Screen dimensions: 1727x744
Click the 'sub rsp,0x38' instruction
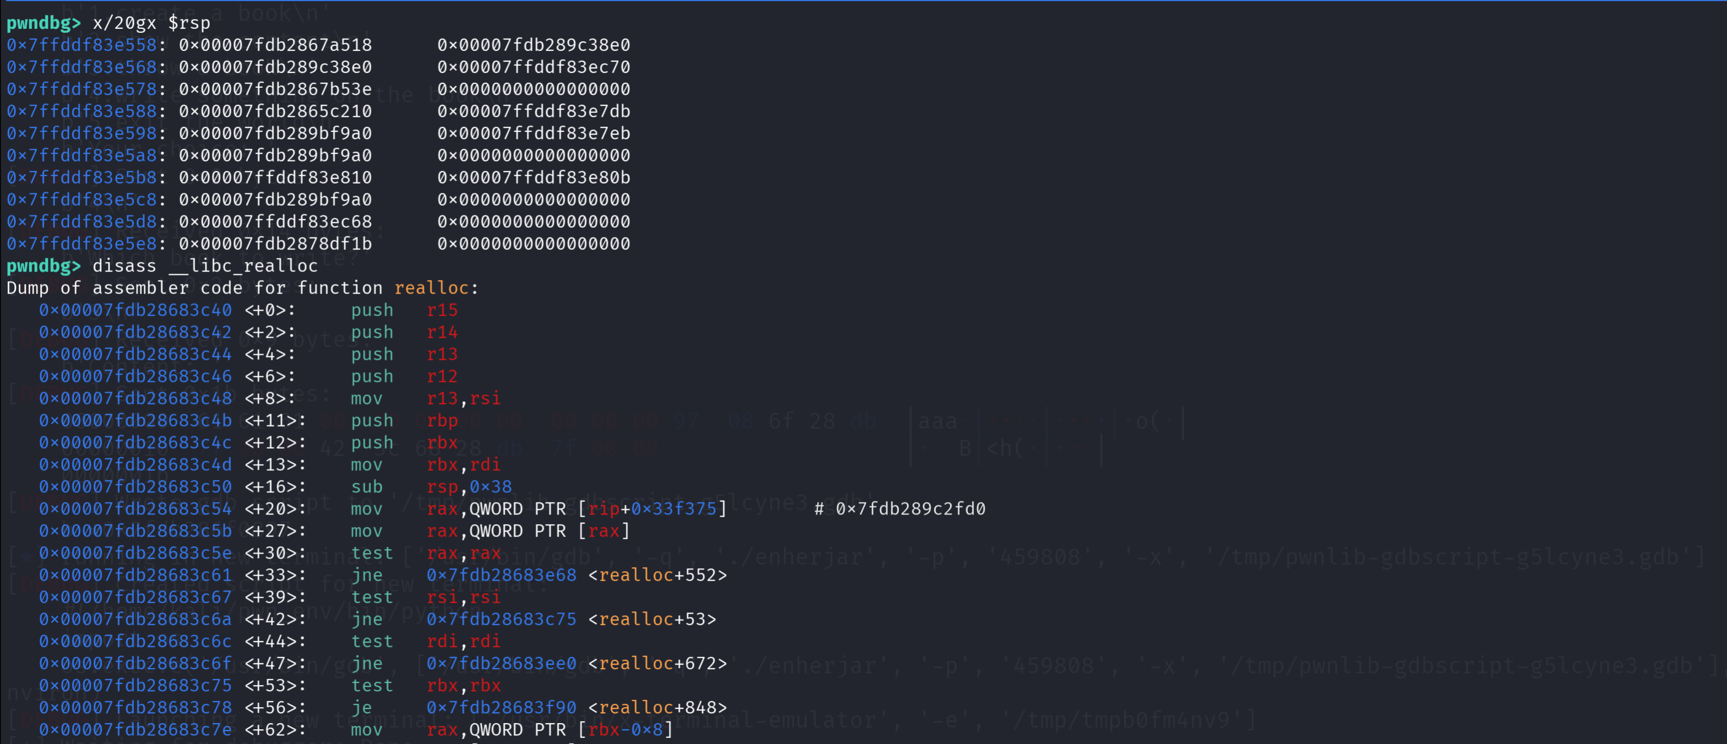pyautogui.click(x=431, y=487)
